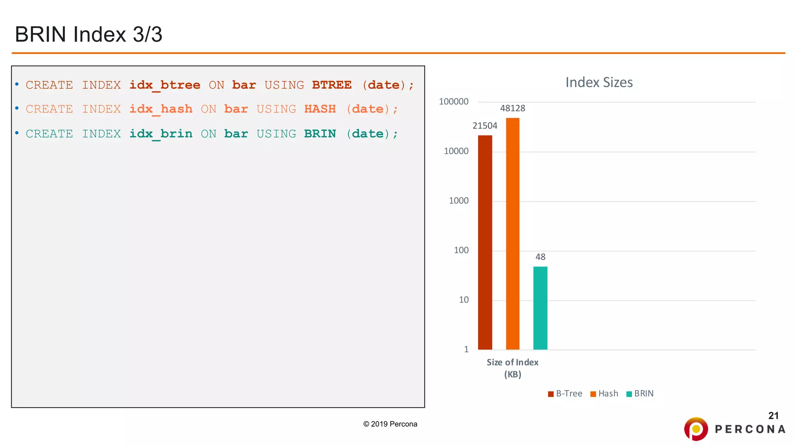
Task: Click the idx_hash text in second bullet
Action: pos(161,109)
